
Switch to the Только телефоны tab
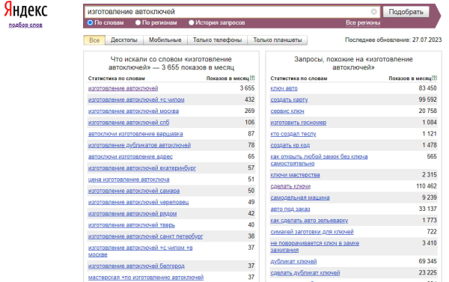pyautogui.click(x=217, y=40)
